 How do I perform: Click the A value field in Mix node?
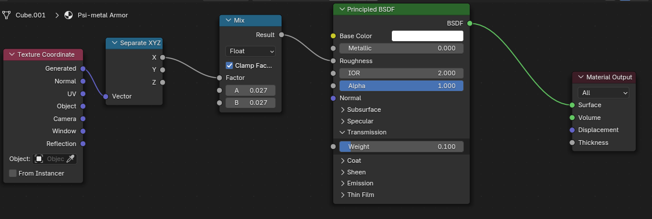coord(250,90)
